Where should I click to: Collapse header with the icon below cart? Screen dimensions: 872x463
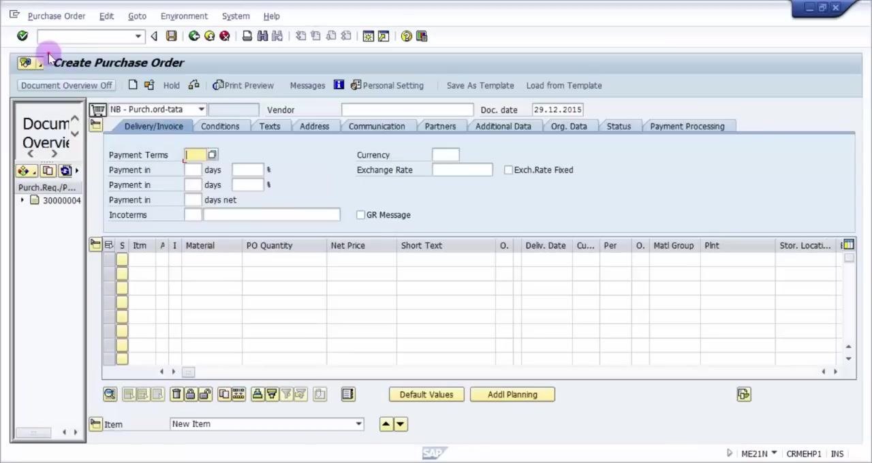coord(95,126)
